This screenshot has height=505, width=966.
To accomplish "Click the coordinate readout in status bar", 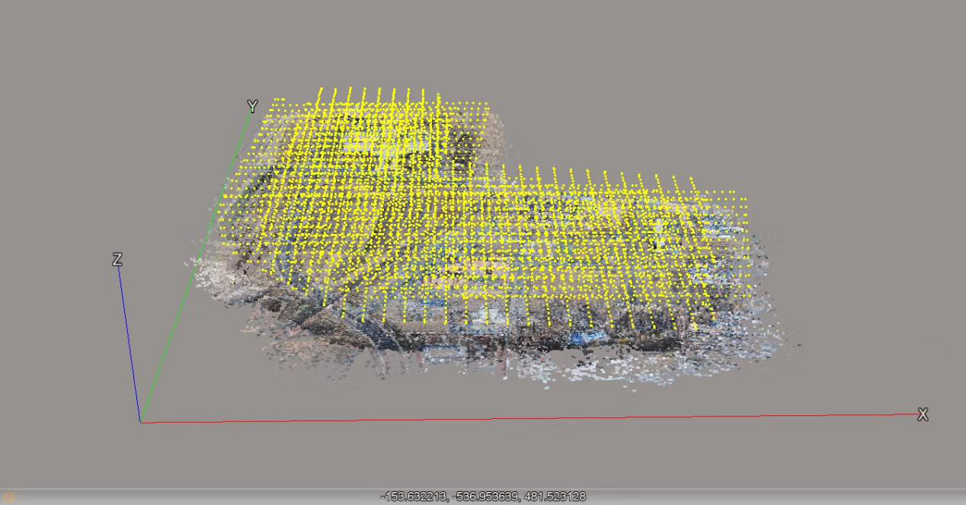I will [x=483, y=497].
